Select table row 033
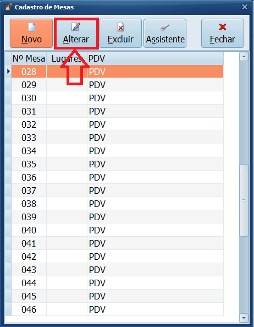This screenshot has width=254, height=327. [117, 138]
